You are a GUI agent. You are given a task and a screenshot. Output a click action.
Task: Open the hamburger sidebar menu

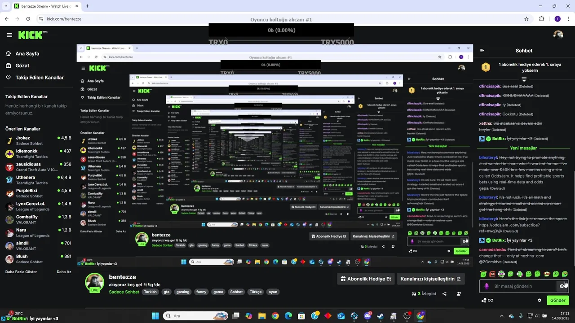[x=9, y=35]
